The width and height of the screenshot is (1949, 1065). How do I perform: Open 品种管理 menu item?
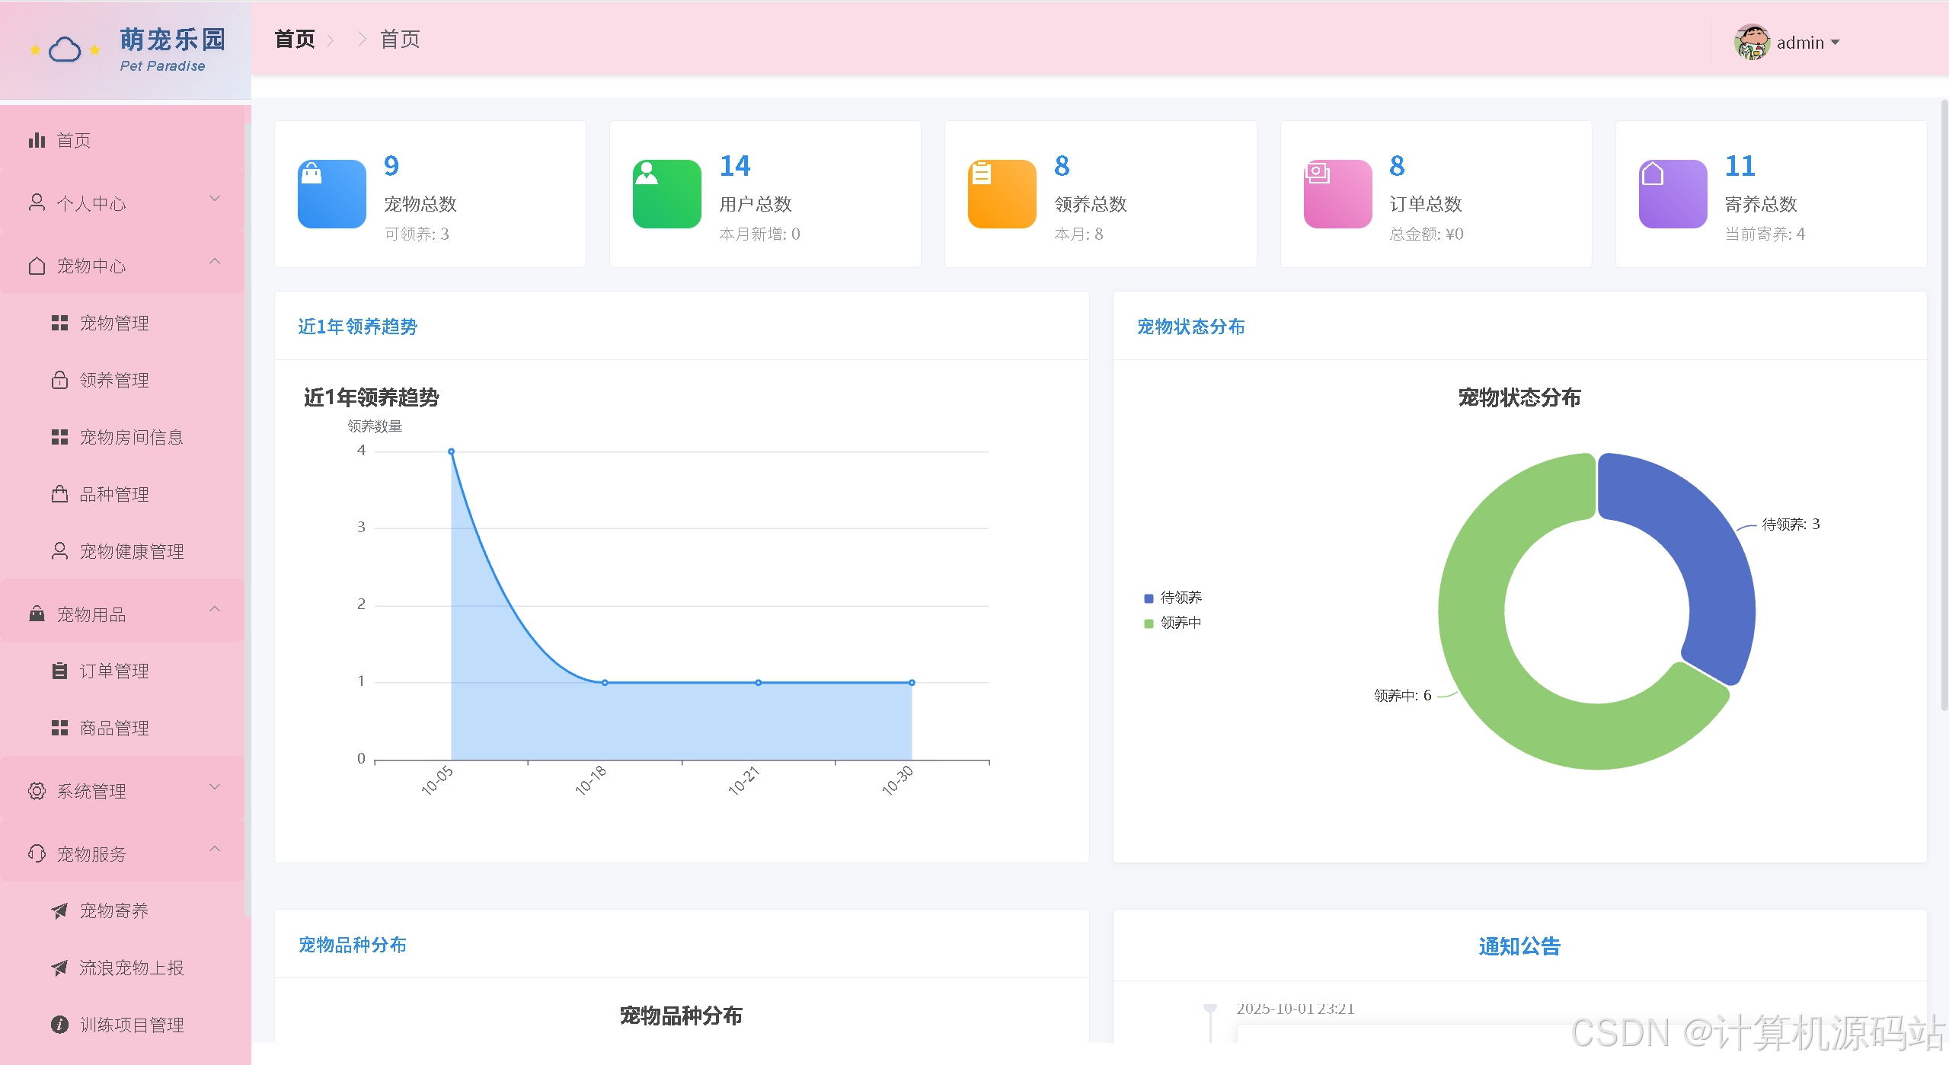tap(122, 494)
